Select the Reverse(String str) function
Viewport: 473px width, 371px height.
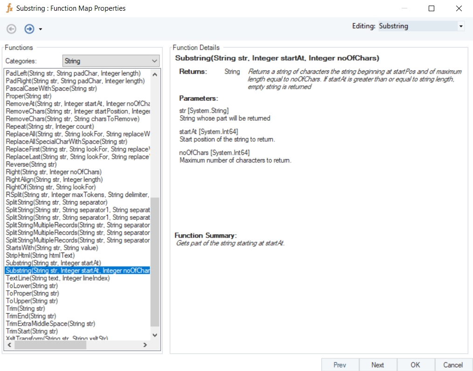click(x=31, y=164)
